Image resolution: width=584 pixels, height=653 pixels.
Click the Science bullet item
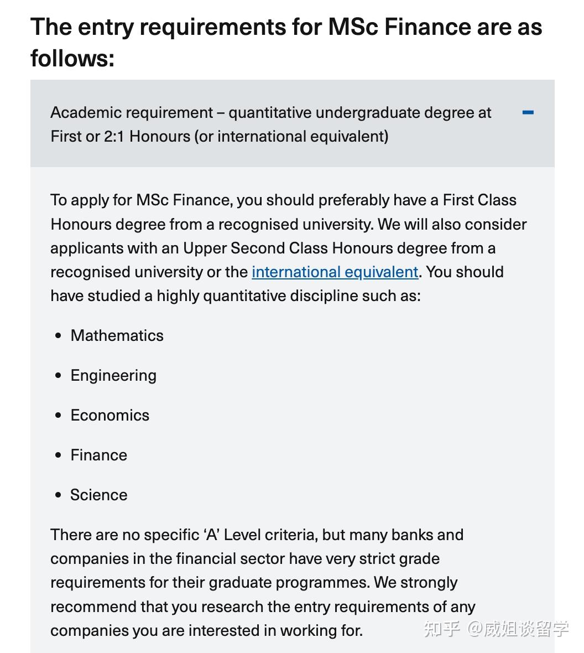pos(98,495)
